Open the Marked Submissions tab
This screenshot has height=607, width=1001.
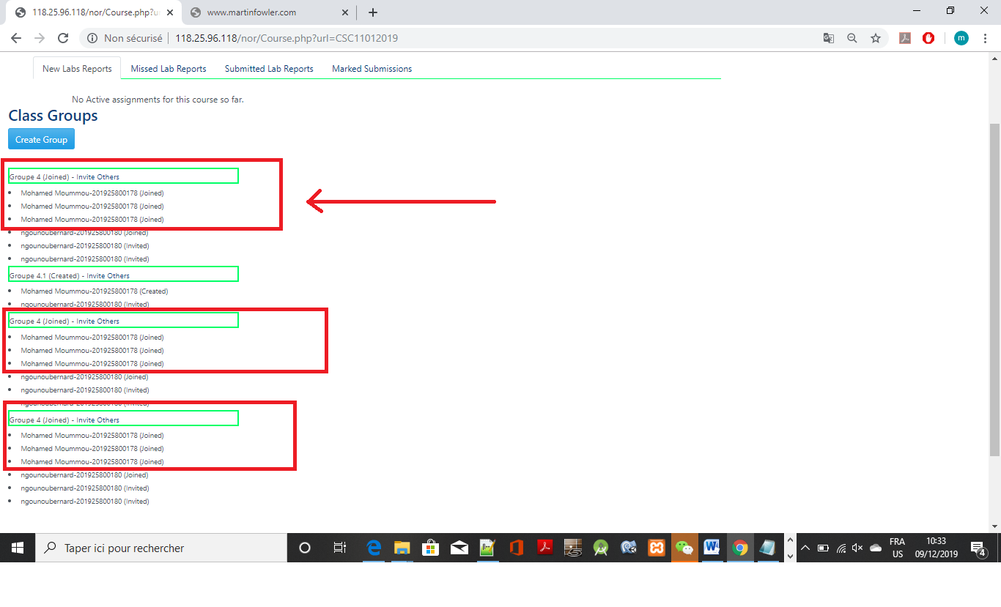tap(372, 69)
